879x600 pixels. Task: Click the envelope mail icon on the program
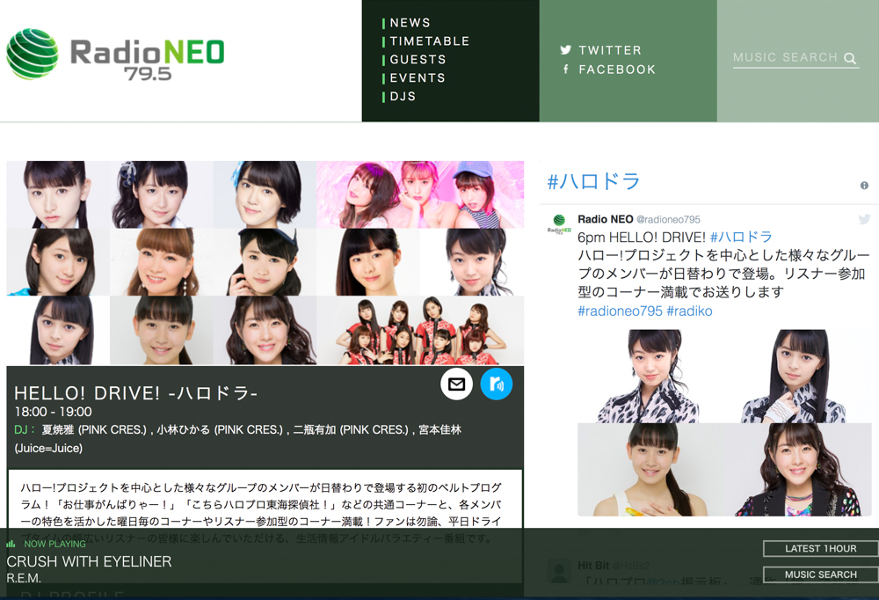click(x=456, y=384)
